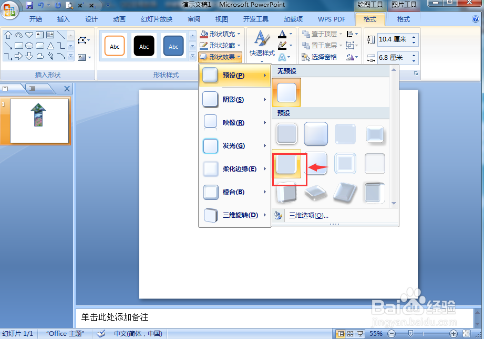This screenshot has width=484, height=339.
Task: Open the 阴影(S) shadow submenu
Action: pyautogui.click(x=234, y=100)
